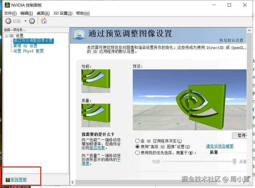Click the vertical scrollbar up arrow
Viewport: 255px width, 188px height.
click(x=249, y=30)
